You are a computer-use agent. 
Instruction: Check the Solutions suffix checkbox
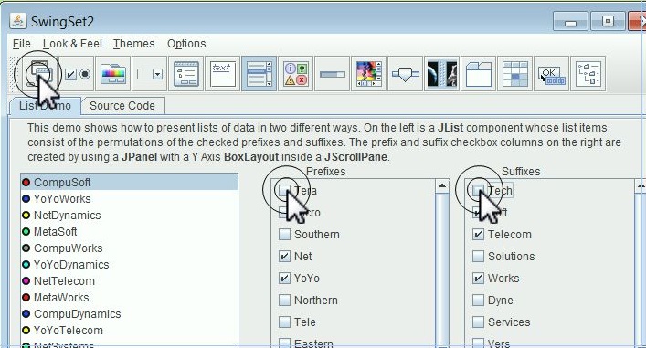coord(478,256)
